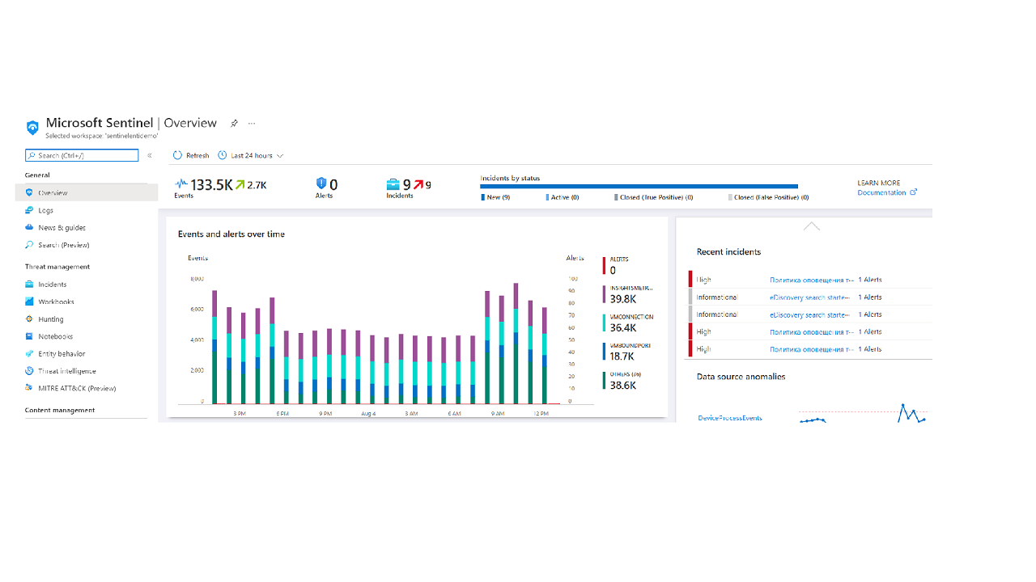Click the Microsoft Sentinel shield logo
This screenshot has width=1036, height=582.
(x=32, y=127)
